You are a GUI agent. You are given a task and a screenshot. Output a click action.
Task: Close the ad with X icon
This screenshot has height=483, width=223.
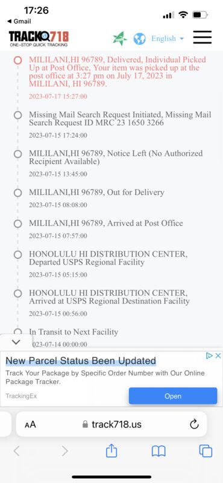[218, 356]
